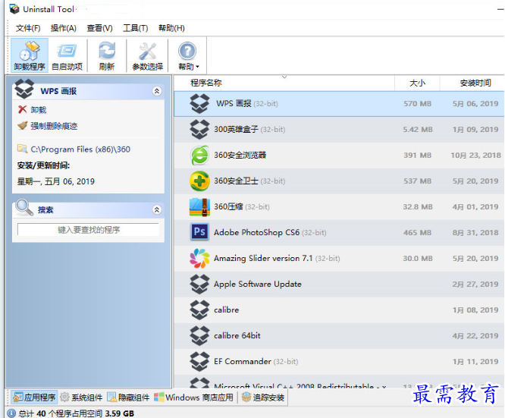The image size is (505, 418).
Task: Click the 刷新 refresh toolbar icon
Action: [107, 55]
